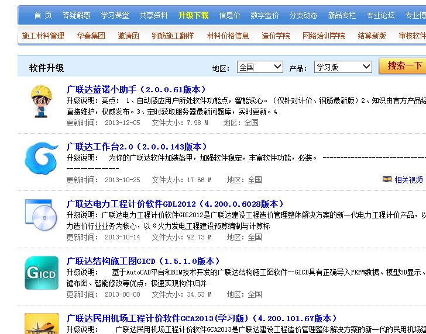
Task: Click the 网络培训学院 sub-navigation link
Action: click(x=324, y=36)
